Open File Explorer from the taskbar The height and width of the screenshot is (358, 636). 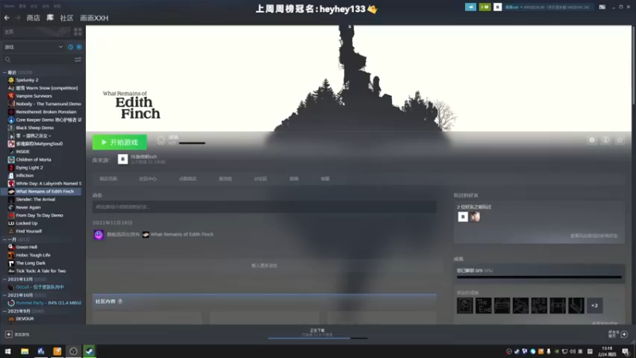25,351
